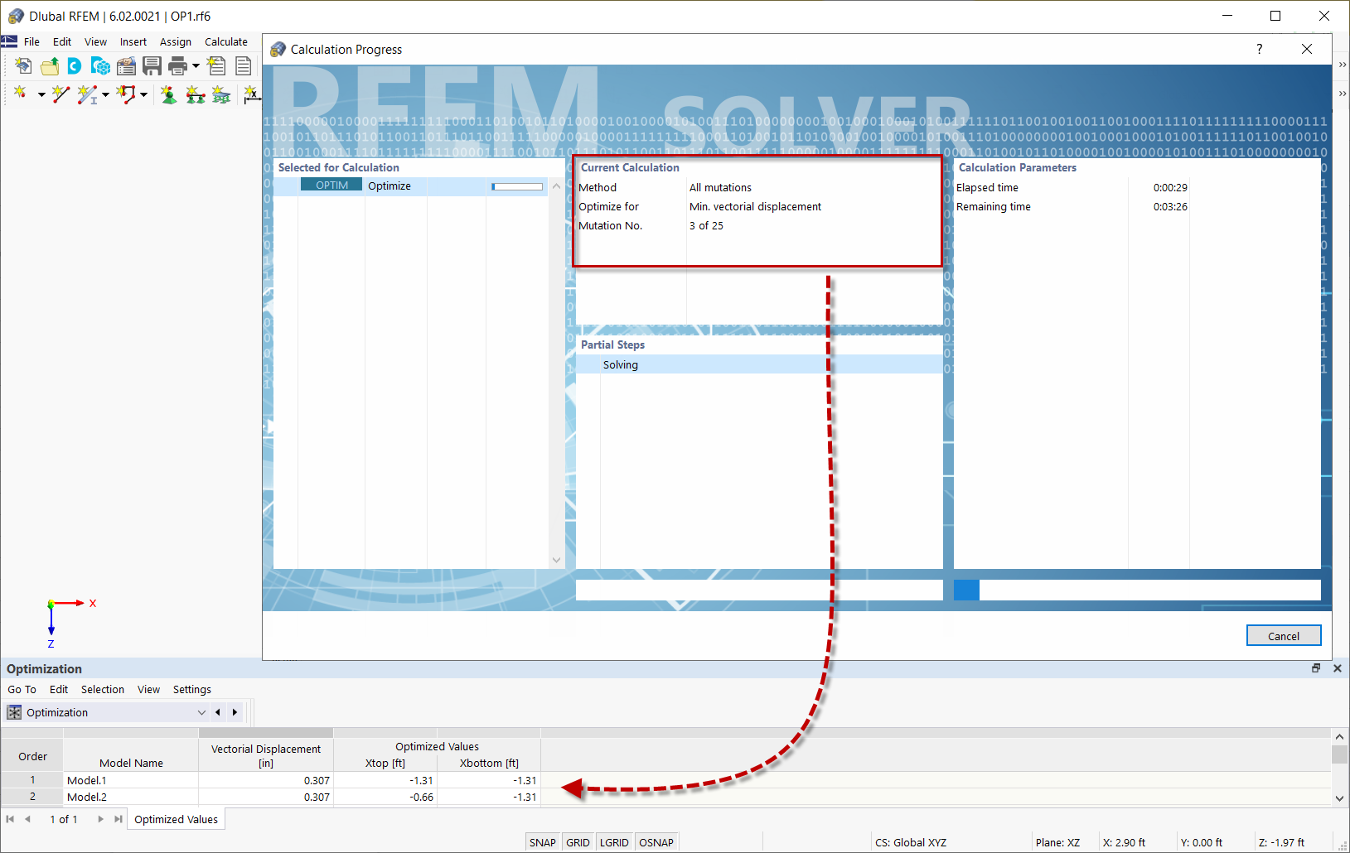Go to the next table page

coord(100,819)
